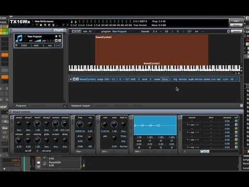
Task: Click the Free Version text in header
Action: pos(140,25)
